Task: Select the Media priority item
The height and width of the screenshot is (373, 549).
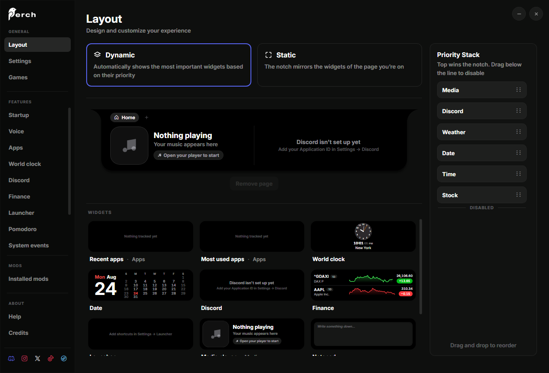Action: tap(482, 90)
